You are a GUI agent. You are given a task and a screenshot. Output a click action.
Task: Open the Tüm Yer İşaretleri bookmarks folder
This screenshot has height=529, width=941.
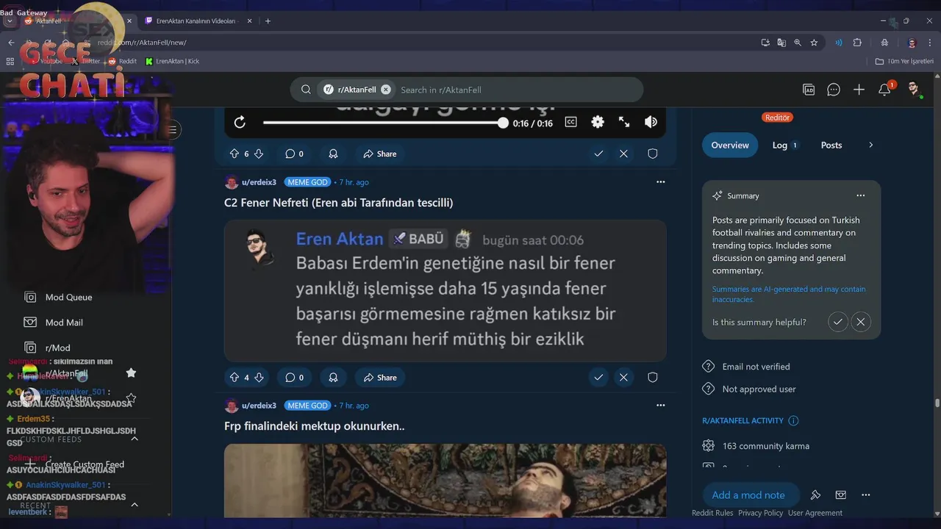pos(904,61)
